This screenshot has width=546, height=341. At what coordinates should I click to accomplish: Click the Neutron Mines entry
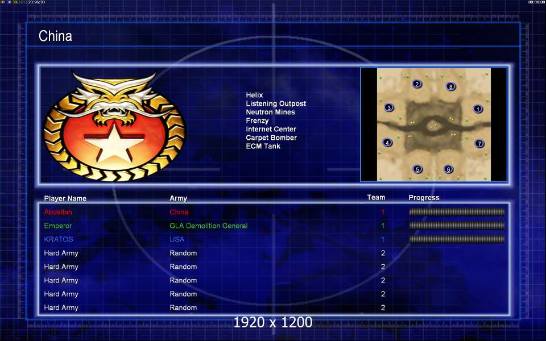tap(270, 112)
